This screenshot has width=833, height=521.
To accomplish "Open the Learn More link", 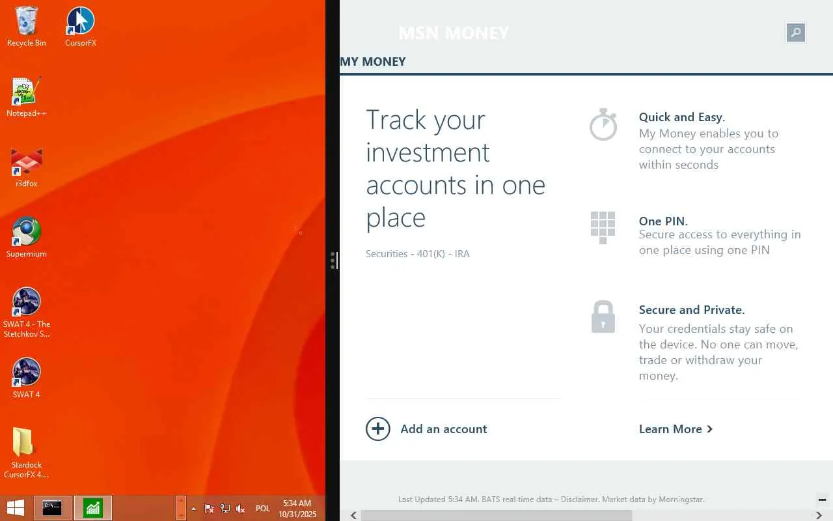I will click(x=676, y=429).
